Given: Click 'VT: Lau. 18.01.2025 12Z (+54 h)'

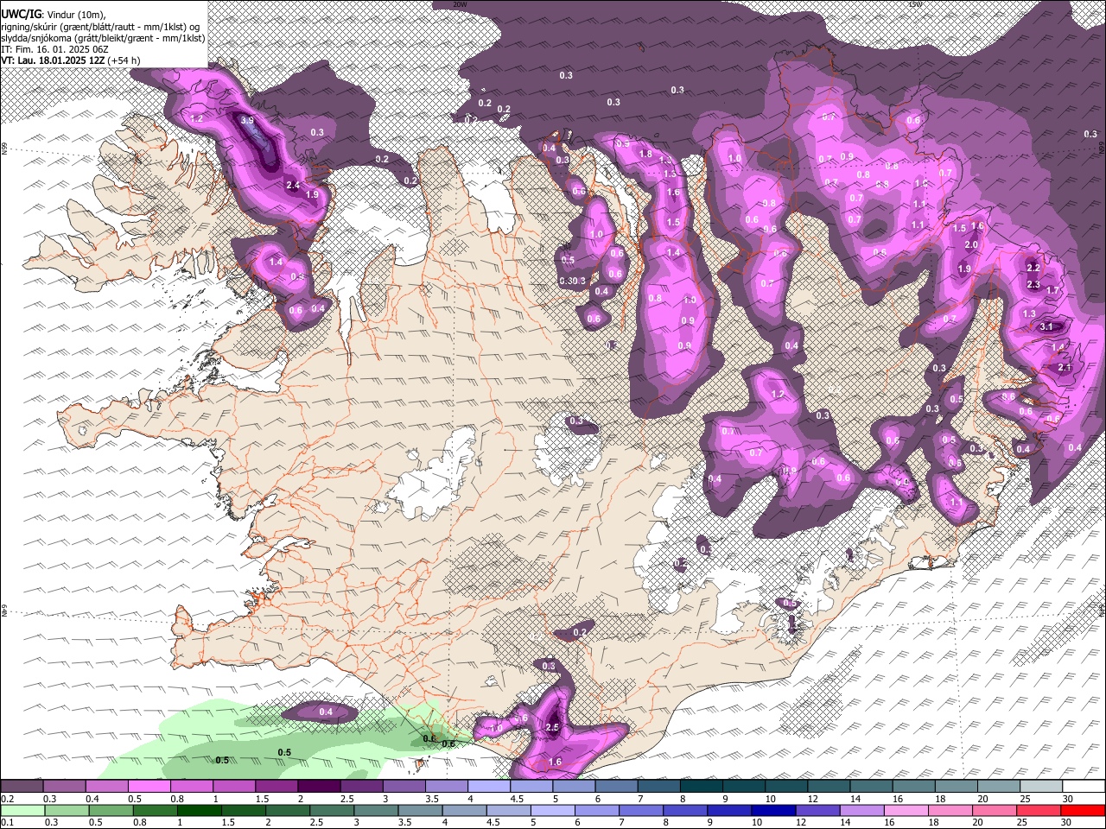Looking at the screenshot, I should [x=71, y=60].
